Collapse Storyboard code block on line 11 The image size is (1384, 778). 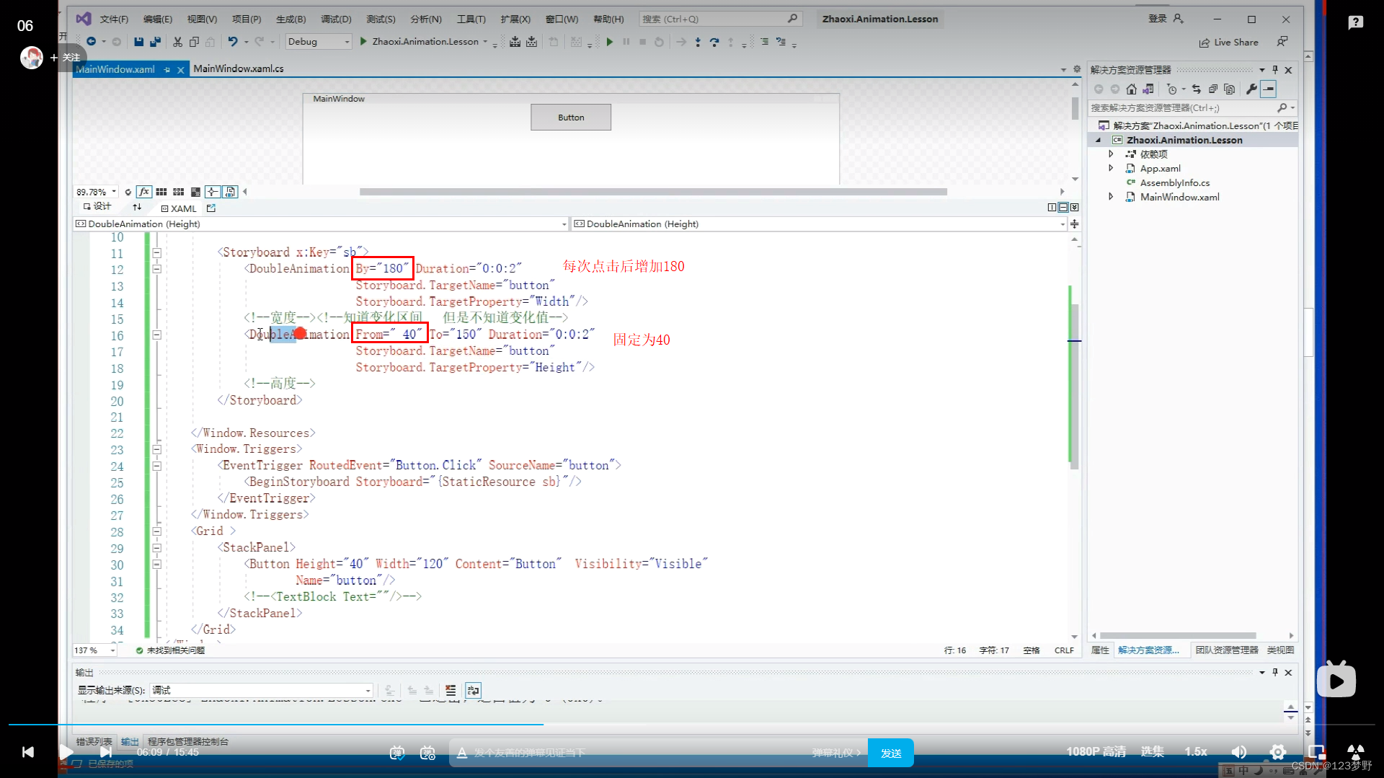coord(156,253)
